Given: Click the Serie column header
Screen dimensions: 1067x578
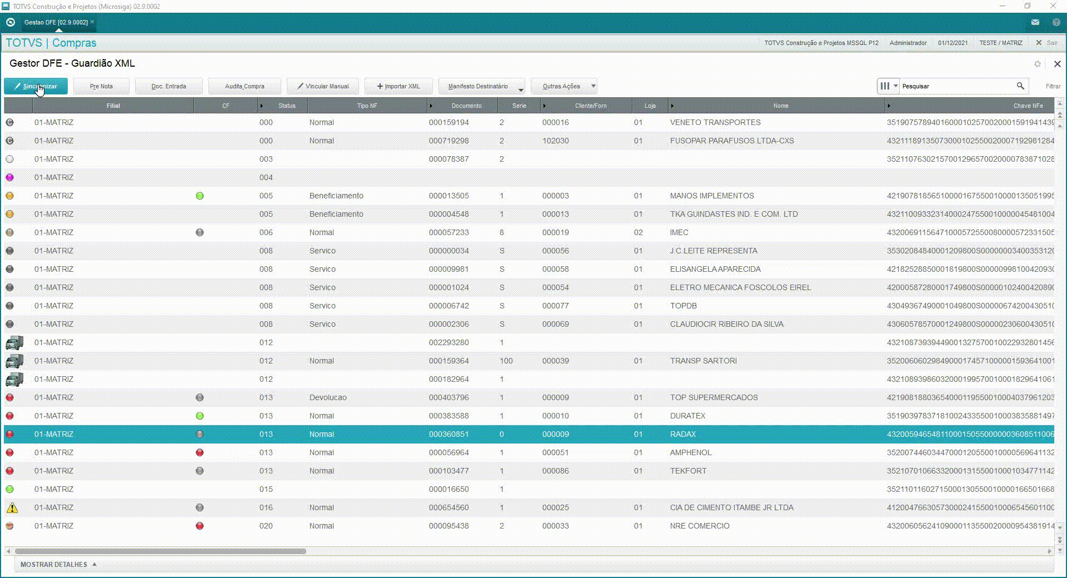Looking at the screenshot, I should 519,106.
